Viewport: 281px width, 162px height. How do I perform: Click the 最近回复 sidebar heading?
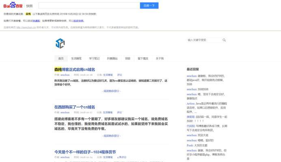pos(192,69)
